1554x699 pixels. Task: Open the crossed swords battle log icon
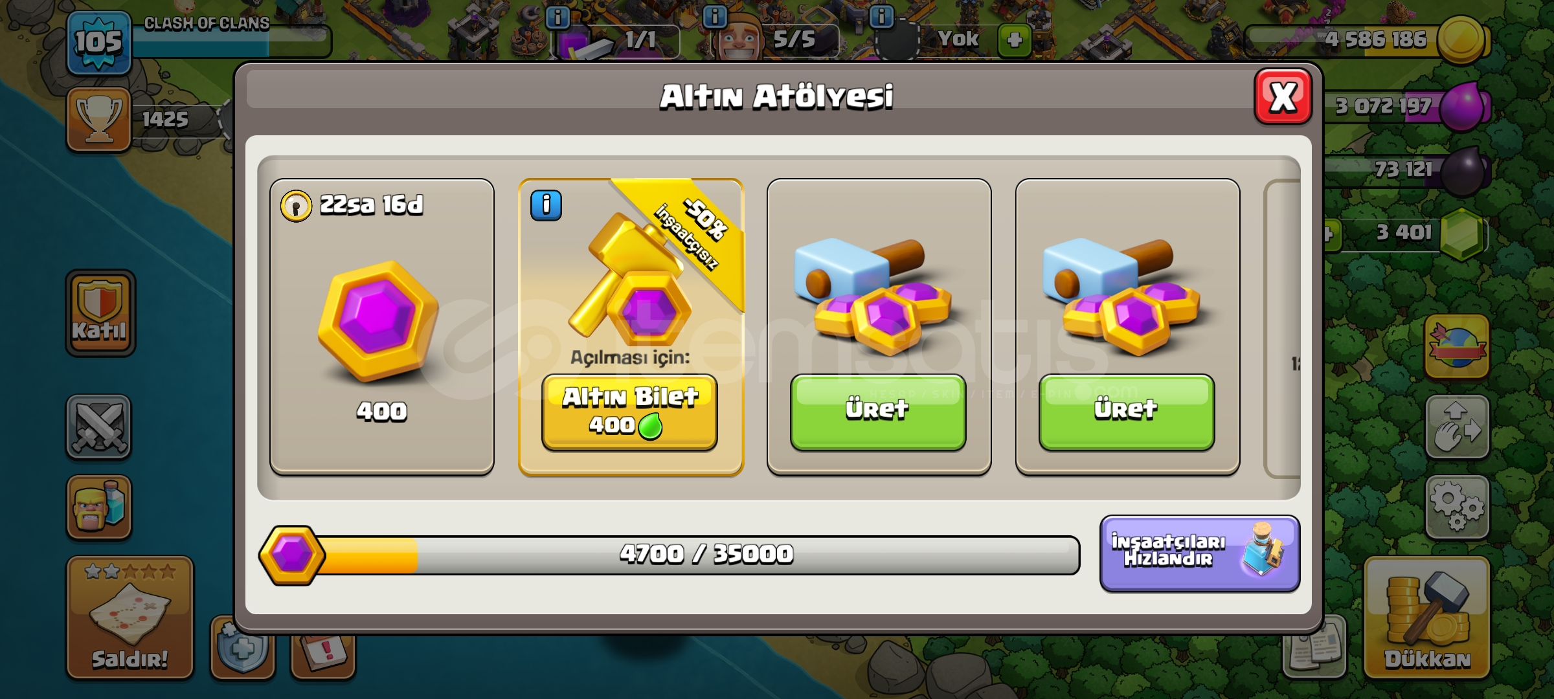click(98, 427)
